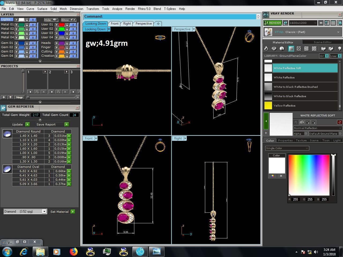Click the rewind arrows icon in VRay Render
The width and height of the screenshot is (343, 257).
[x=321, y=23]
